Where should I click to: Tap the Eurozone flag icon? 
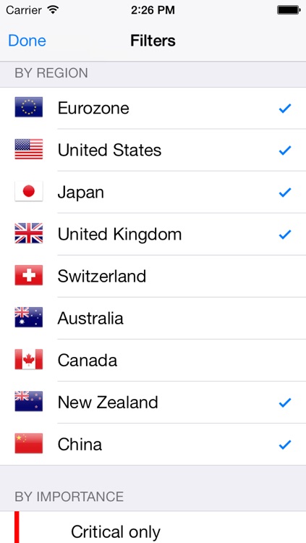[x=29, y=107]
